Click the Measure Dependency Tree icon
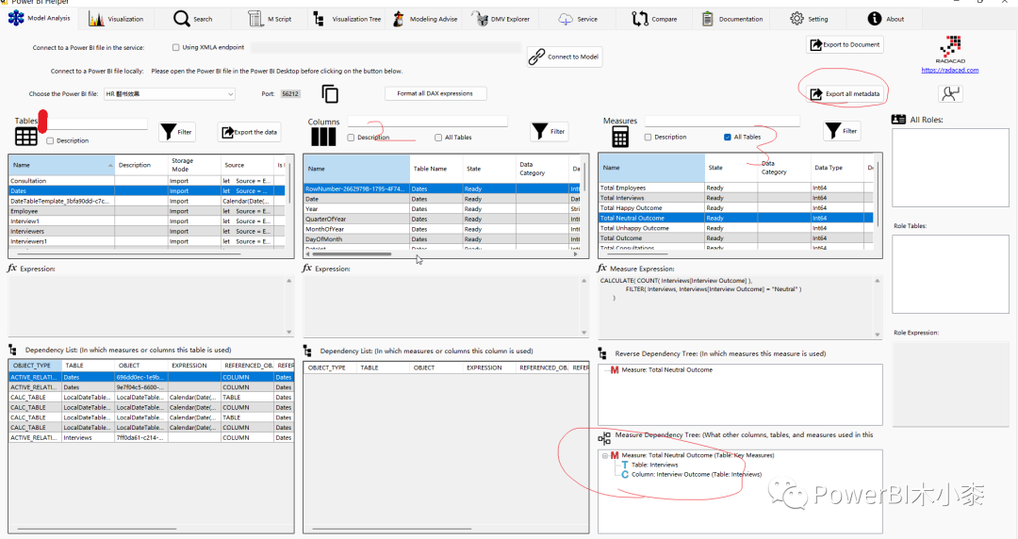 tap(604, 438)
